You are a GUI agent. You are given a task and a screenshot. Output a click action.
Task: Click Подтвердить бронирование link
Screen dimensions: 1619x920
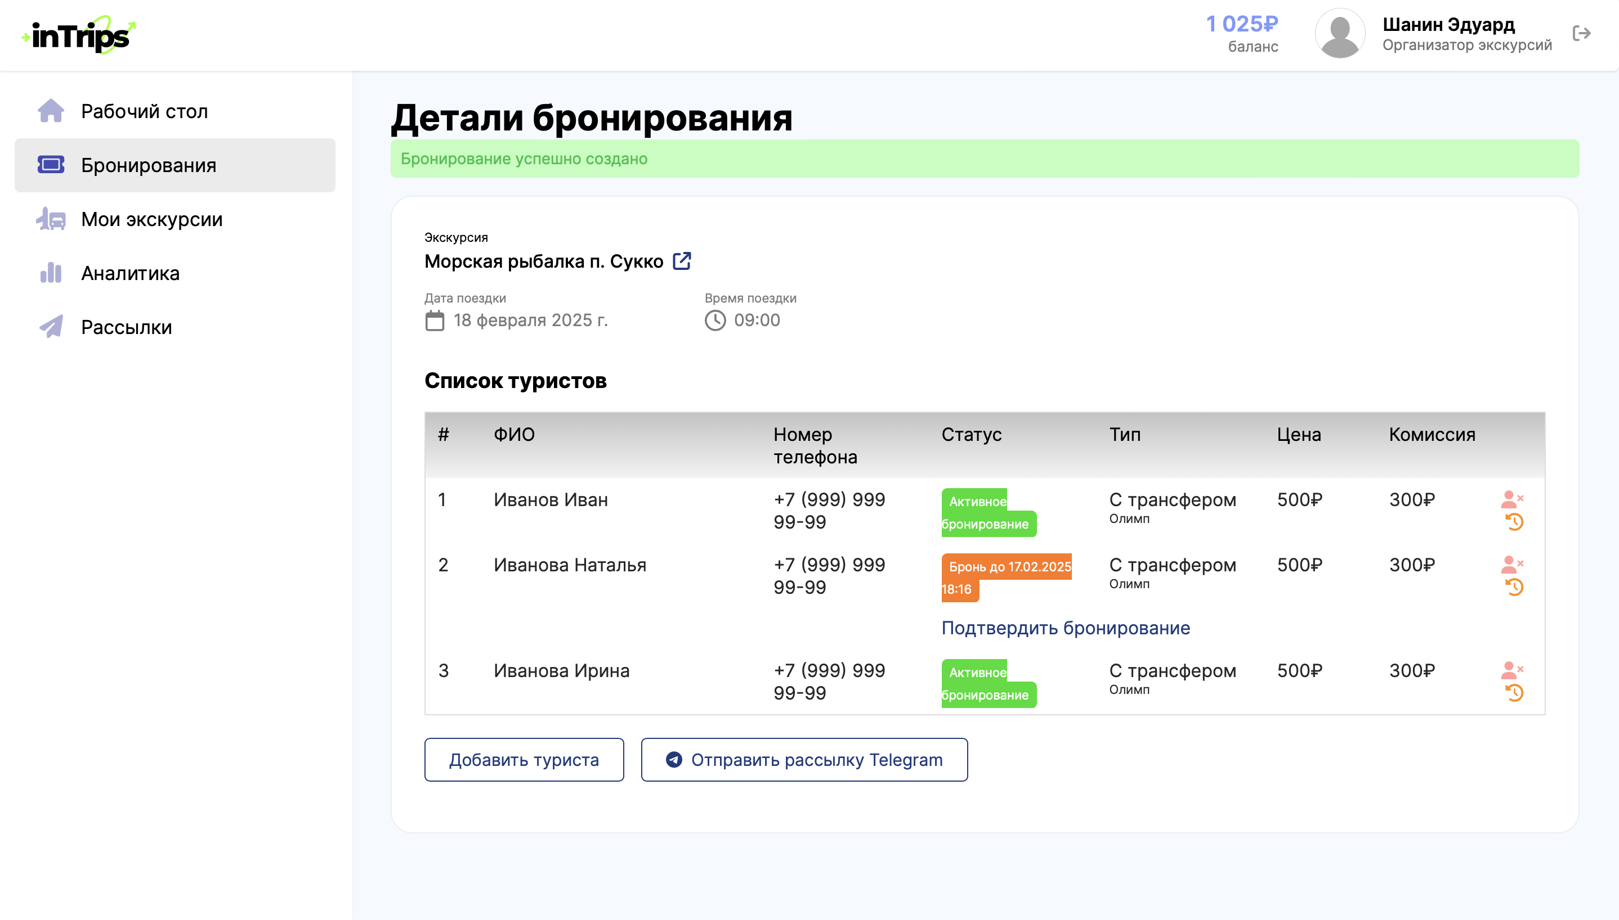[1066, 628]
